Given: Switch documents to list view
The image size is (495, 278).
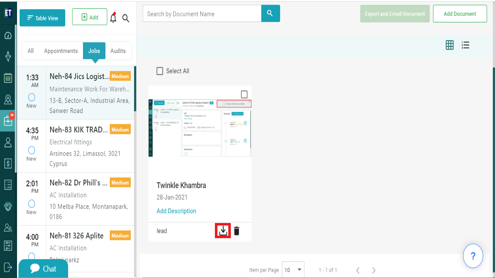Looking at the screenshot, I should pos(466,45).
